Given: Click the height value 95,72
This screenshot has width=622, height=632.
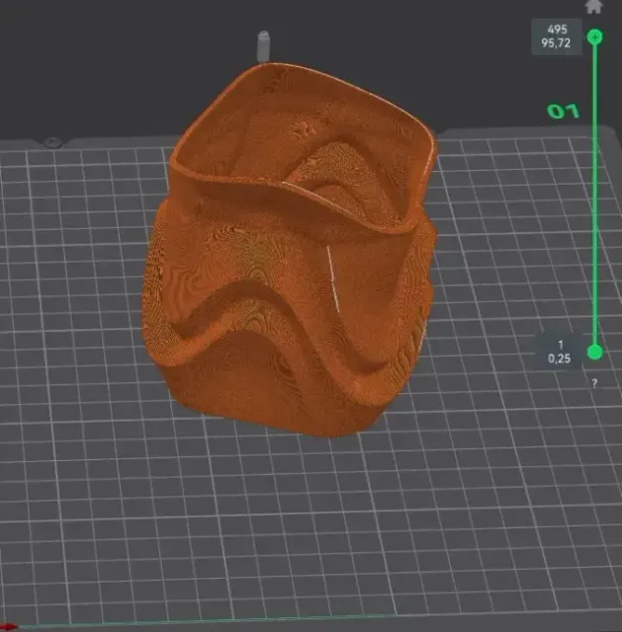Looking at the screenshot, I should pos(556,43).
